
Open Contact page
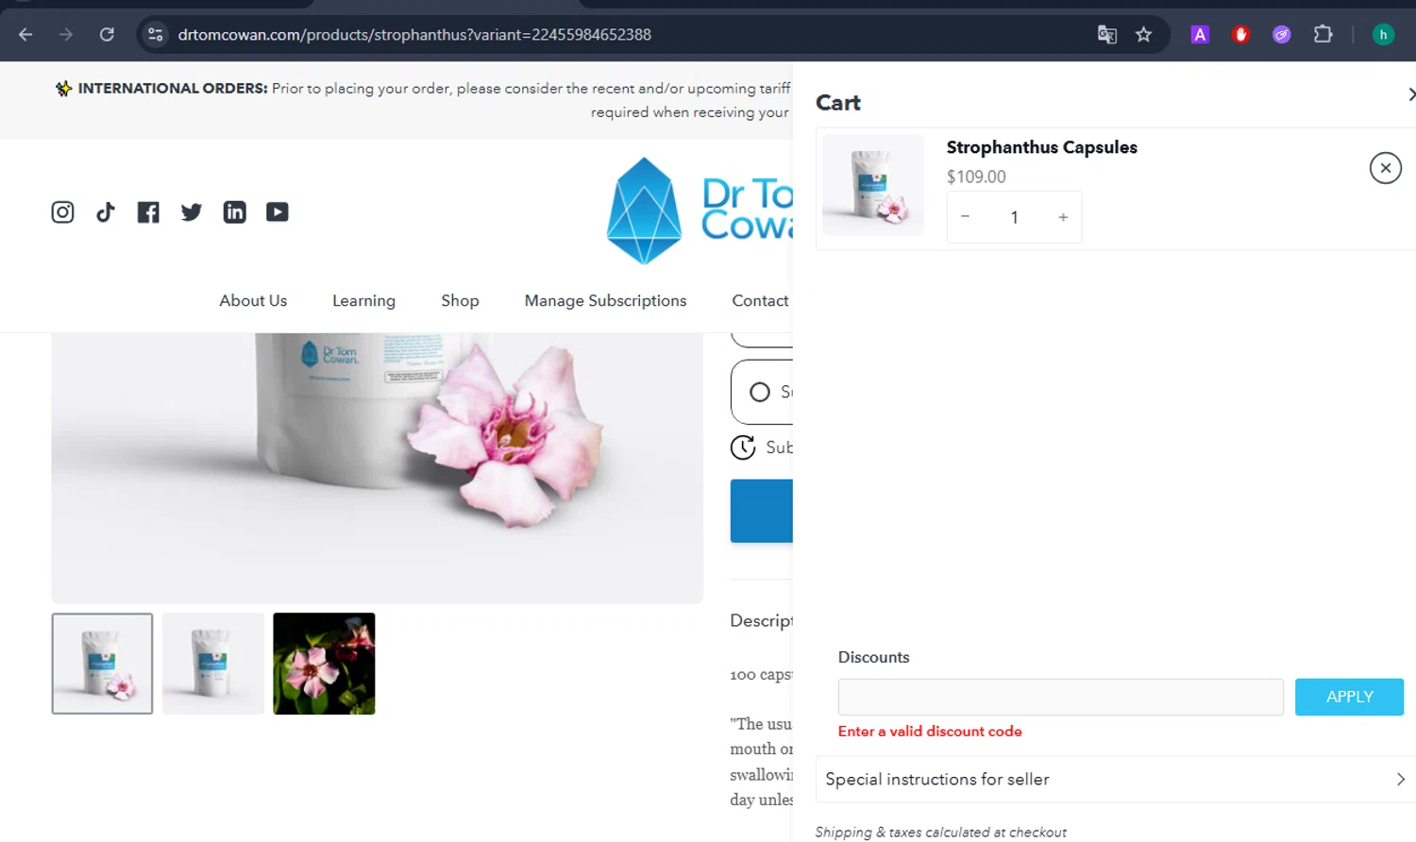pos(760,300)
